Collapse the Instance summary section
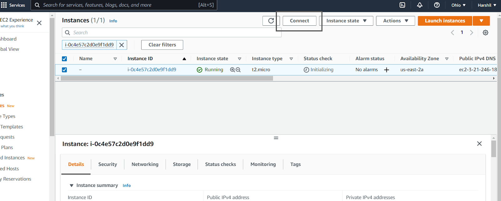Screen dimensions: 501x201 [x=71, y=186]
